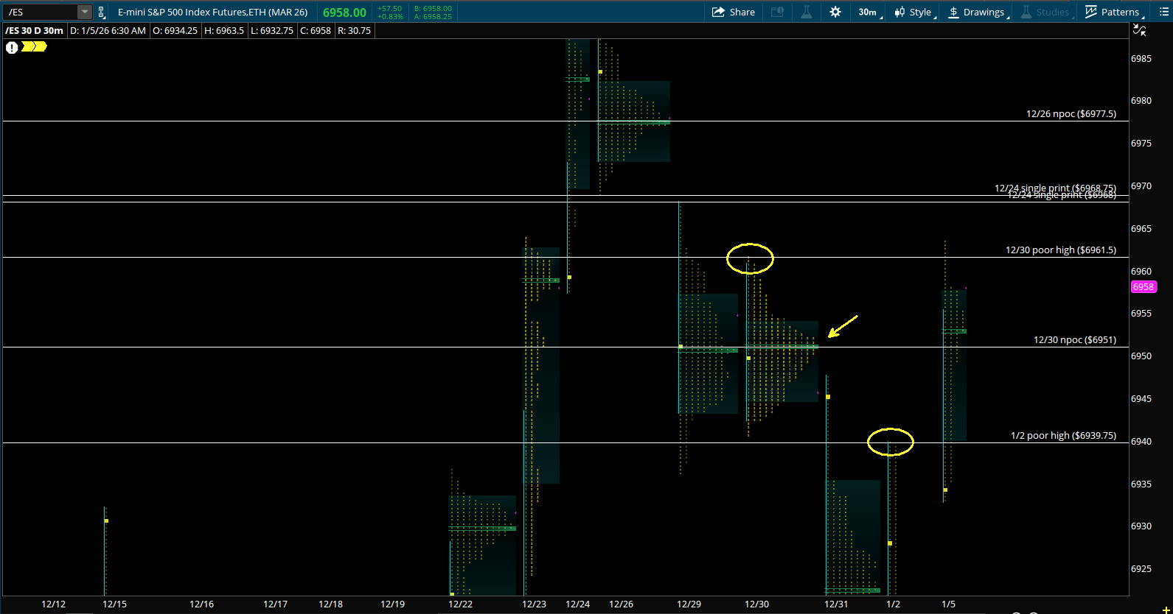
Task: Select the 12/31 session profile value area box
Action: (x=853, y=537)
